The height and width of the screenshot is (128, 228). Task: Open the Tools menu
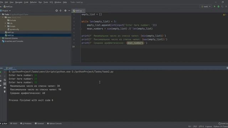tap(46, 2)
